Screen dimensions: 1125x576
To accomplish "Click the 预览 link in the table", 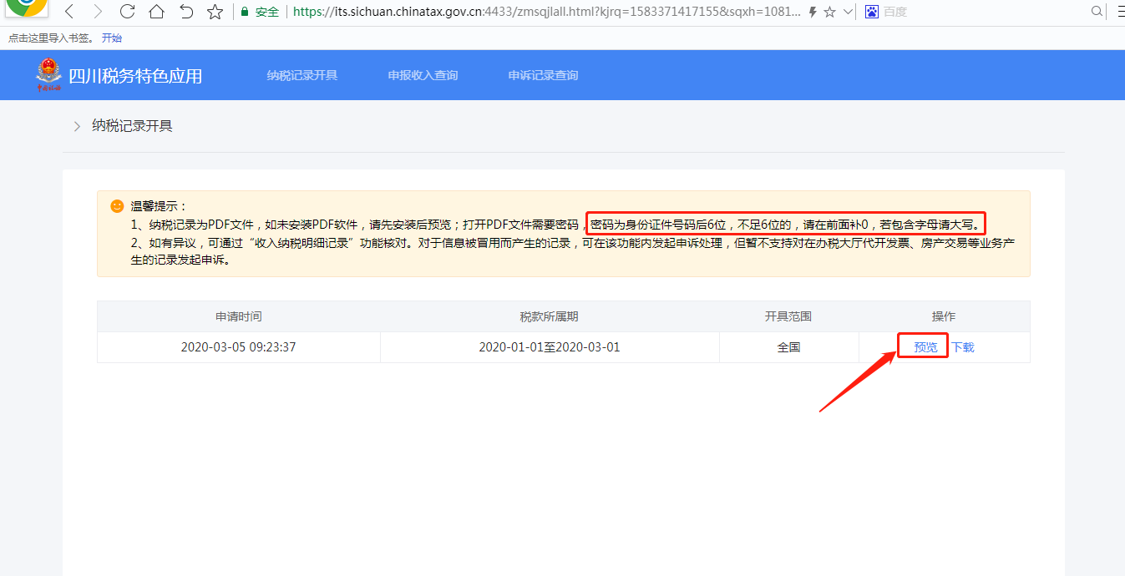I will [x=925, y=347].
